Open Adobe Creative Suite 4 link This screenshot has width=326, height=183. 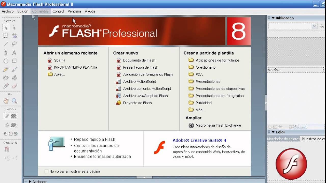pos(199,140)
